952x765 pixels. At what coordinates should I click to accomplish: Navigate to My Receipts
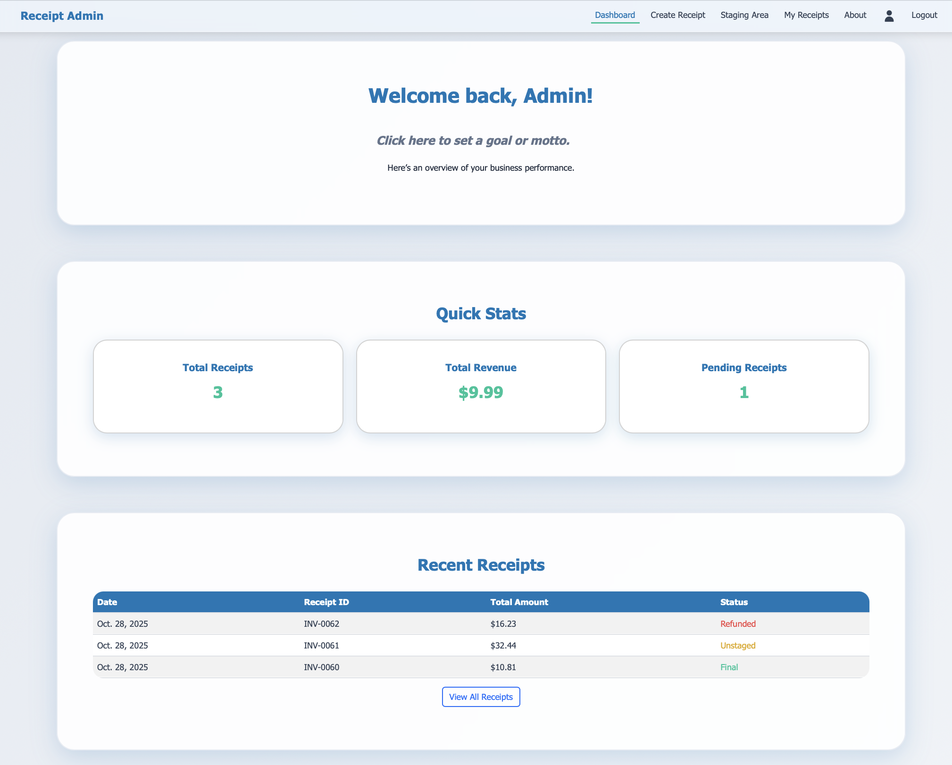pyautogui.click(x=806, y=15)
